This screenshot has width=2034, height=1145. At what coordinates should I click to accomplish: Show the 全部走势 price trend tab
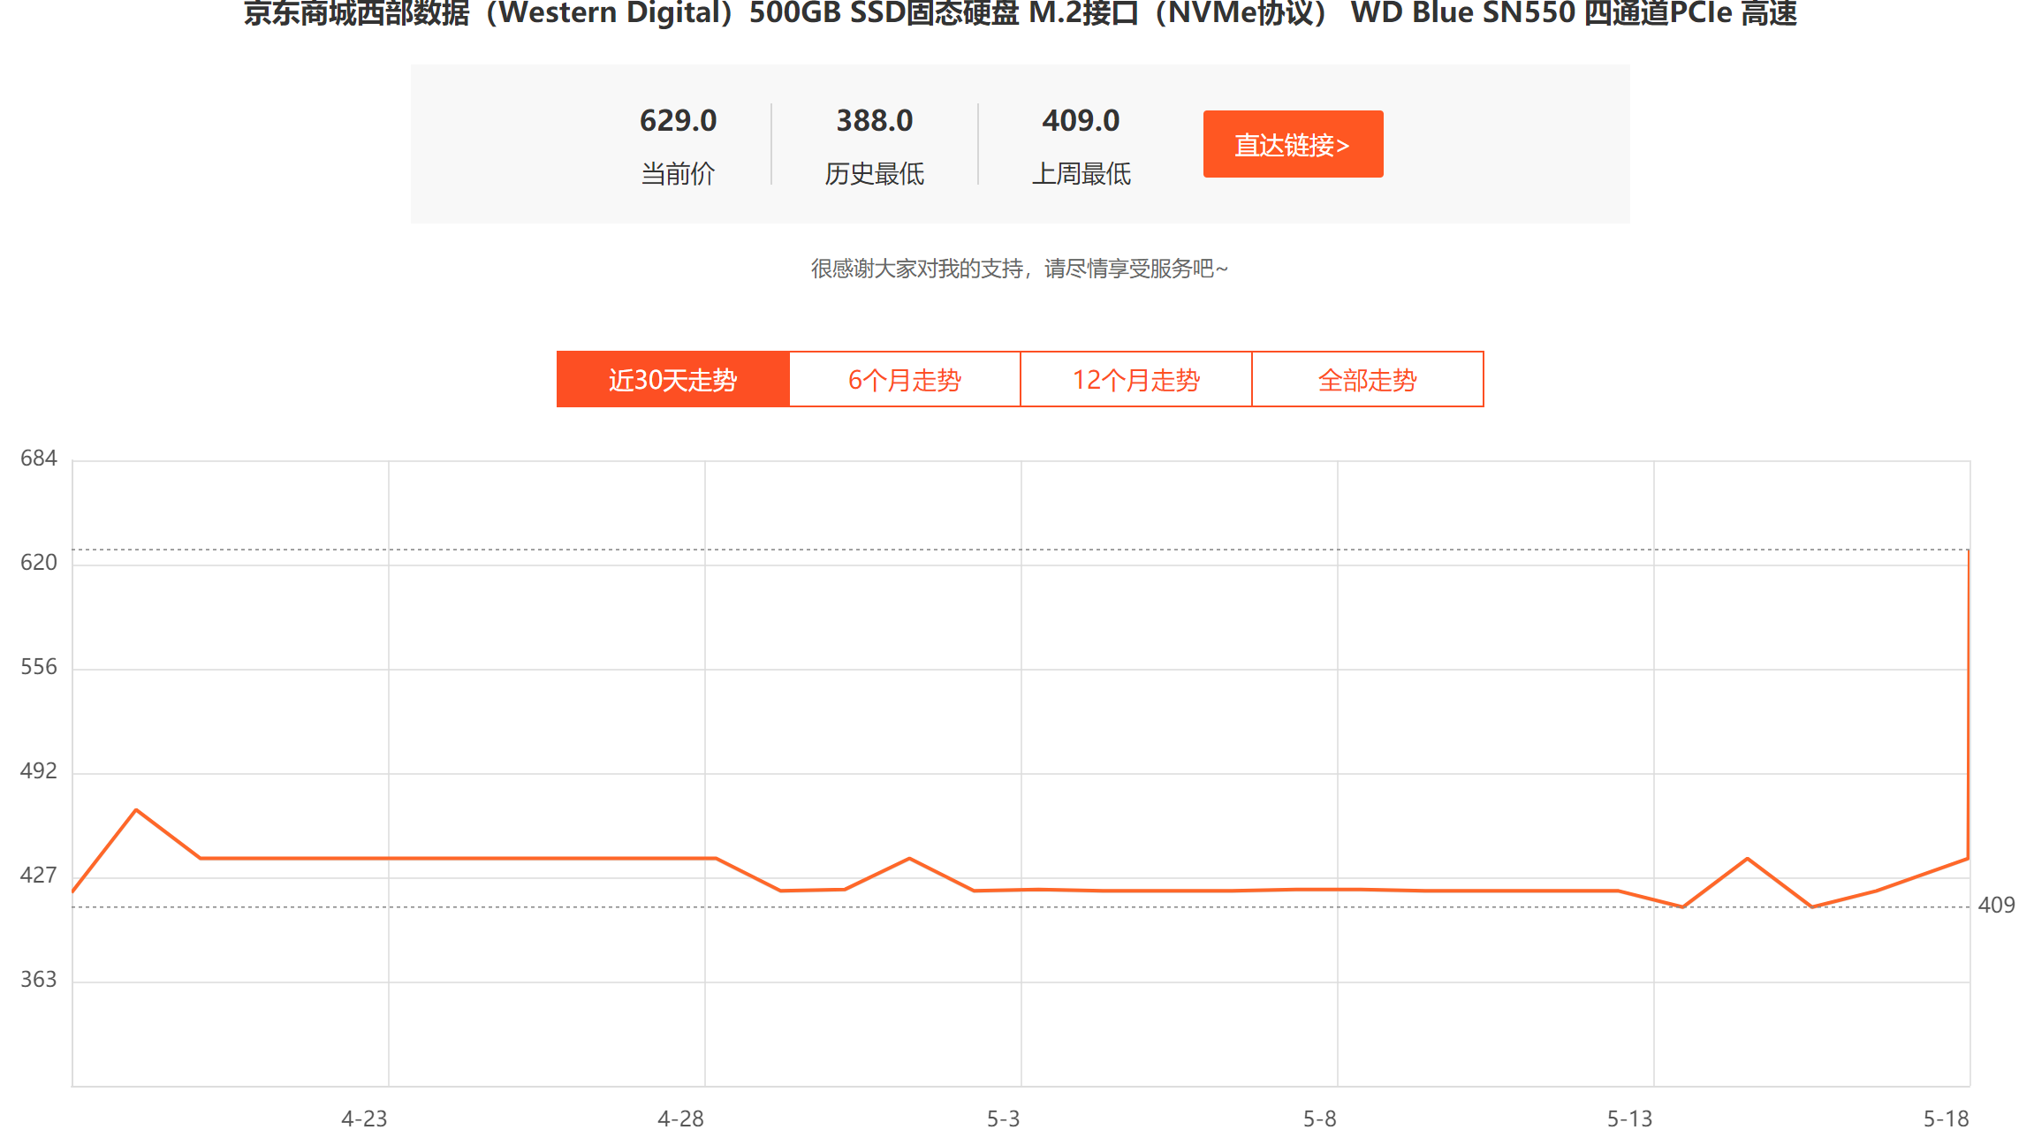1367,380
